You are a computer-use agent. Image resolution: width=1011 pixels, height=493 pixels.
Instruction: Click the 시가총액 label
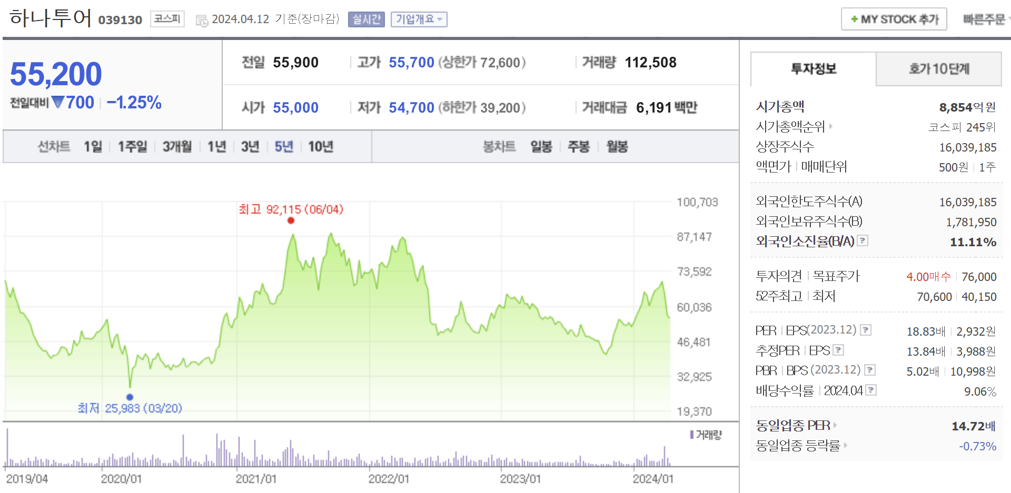tap(780, 107)
